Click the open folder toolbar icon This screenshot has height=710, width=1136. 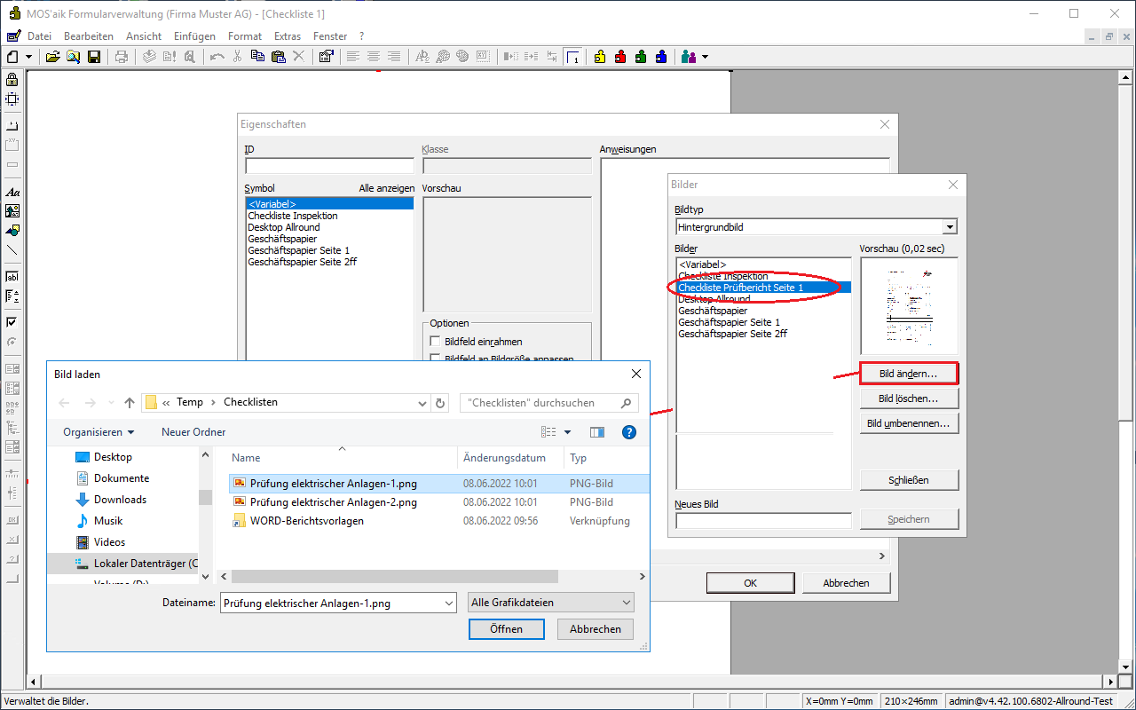[x=52, y=57]
